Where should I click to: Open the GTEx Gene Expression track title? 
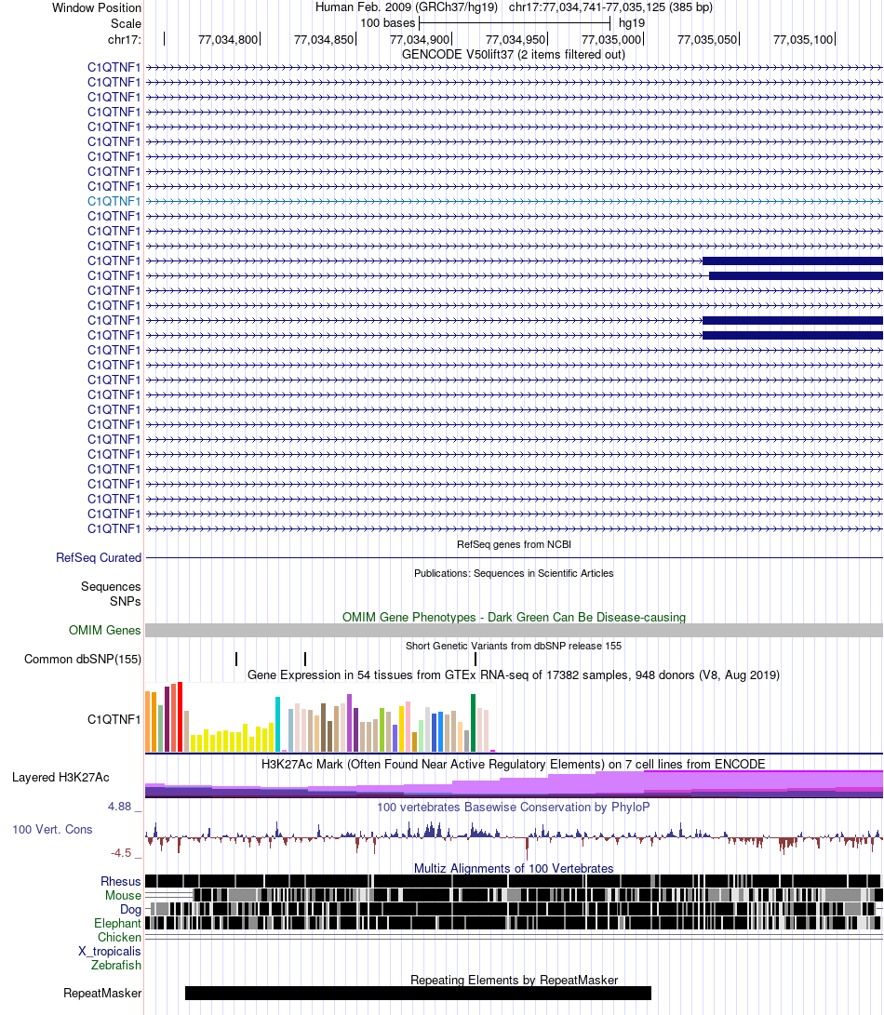pyautogui.click(x=514, y=674)
